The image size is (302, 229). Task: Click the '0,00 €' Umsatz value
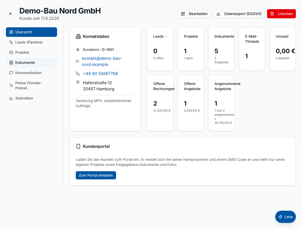285,51
